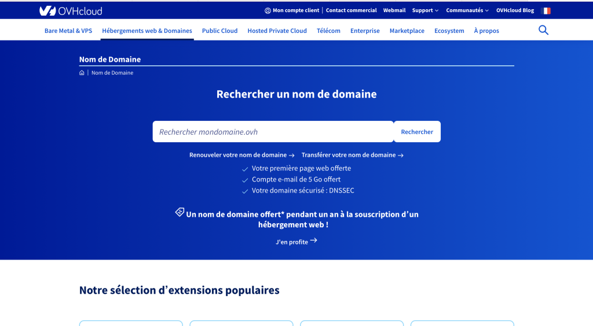
Task: Open the Ecosystem menu
Action: 449,31
